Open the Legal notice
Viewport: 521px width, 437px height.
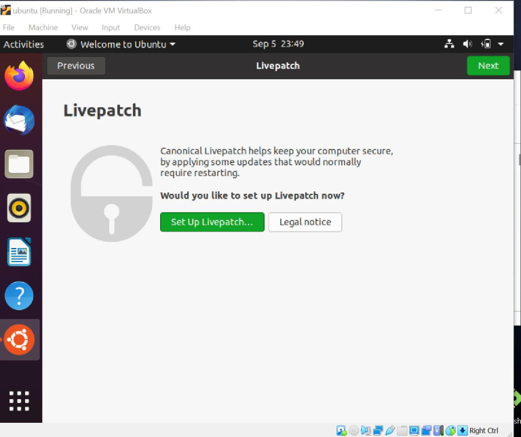pyautogui.click(x=305, y=222)
